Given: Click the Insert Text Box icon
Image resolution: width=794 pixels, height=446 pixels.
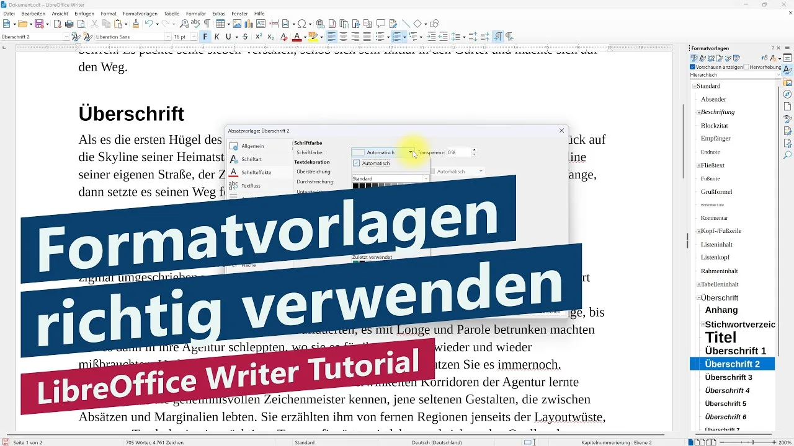Looking at the screenshot, I should (261, 24).
